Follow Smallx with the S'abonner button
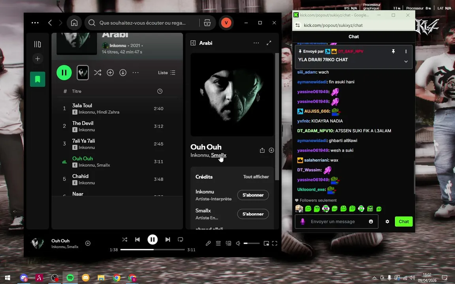Viewport: 455px width, 284px height. [x=253, y=214]
